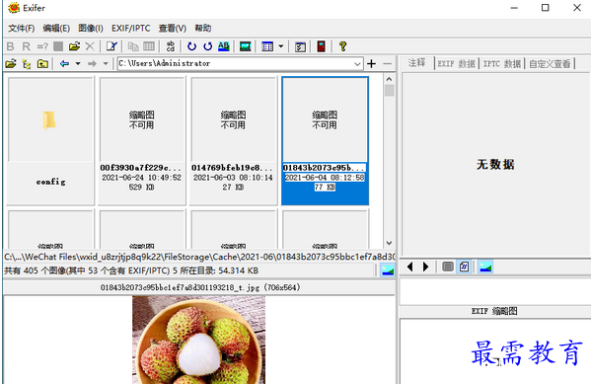Click next black right triangle in right panel

tap(426, 268)
